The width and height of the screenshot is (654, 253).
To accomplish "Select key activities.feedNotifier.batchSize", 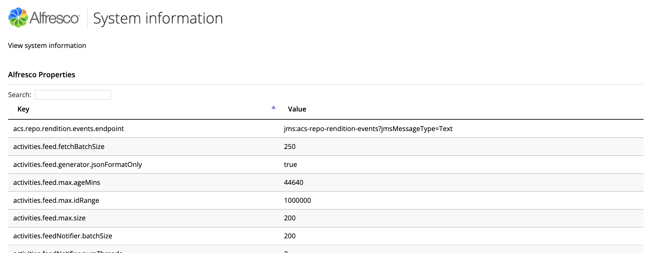I will point(63,236).
